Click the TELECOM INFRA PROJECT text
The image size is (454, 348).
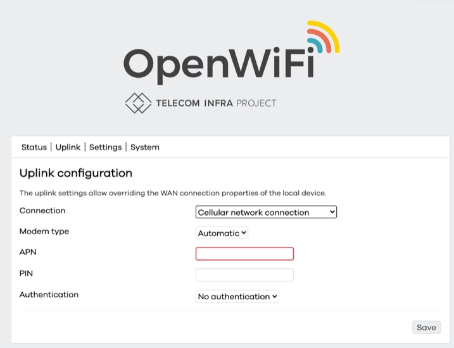click(x=216, y=103)
